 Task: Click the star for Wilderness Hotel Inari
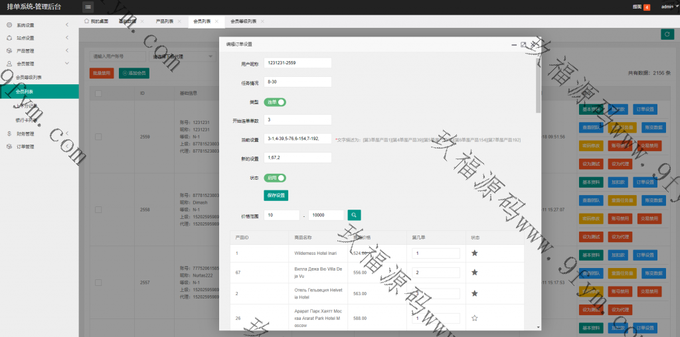(x=474, y=253)
